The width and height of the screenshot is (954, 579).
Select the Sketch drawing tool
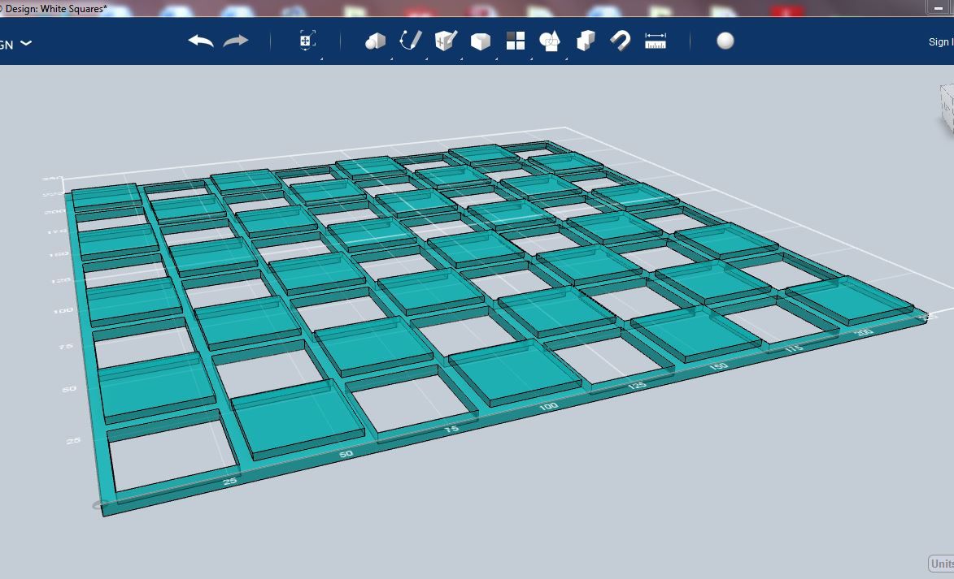tap(410, 39)
